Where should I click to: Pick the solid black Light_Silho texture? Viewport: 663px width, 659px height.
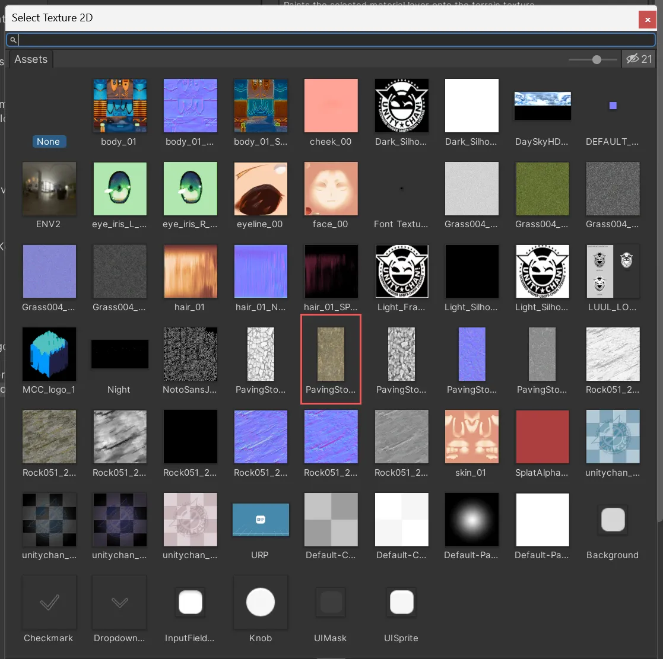tap(472, 271)
